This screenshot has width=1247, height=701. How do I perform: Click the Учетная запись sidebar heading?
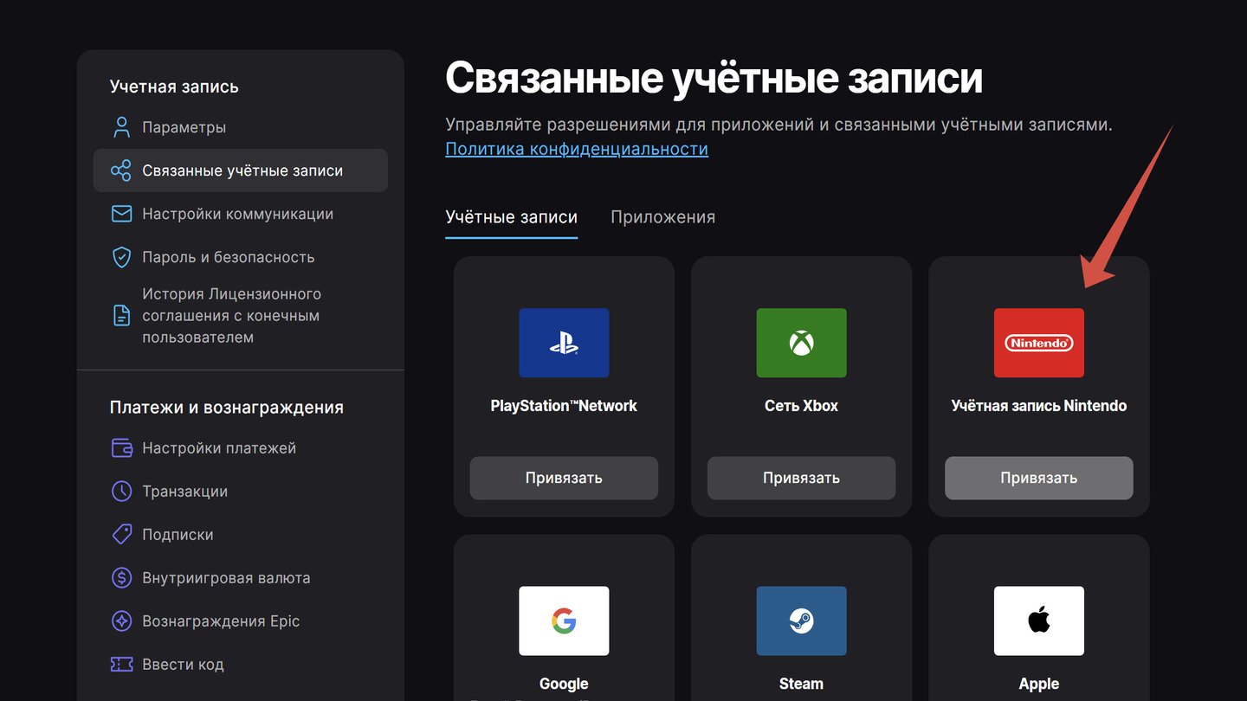pyautogui.click(x=174, y=87)
